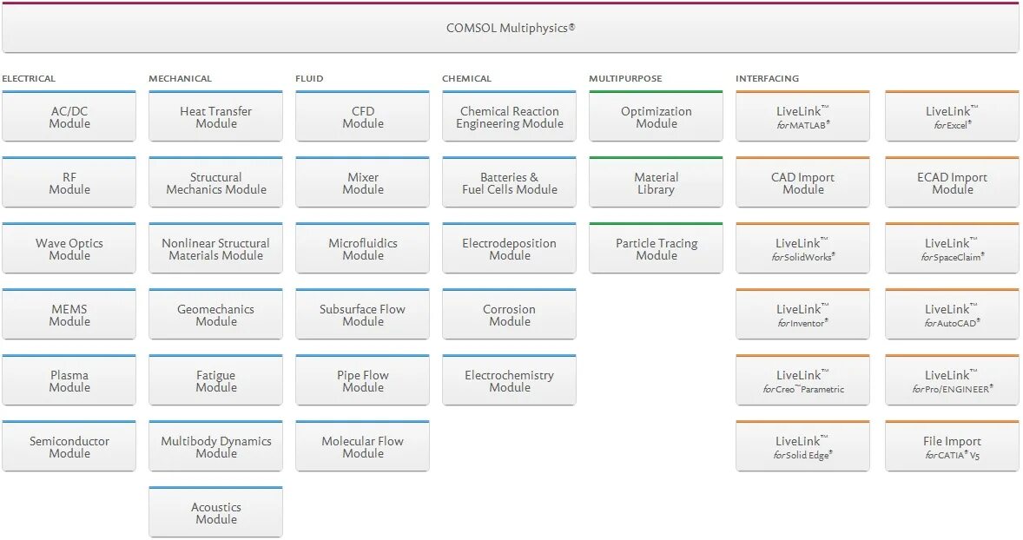Select Structural Mechanics Module
The height and width of the screenshot is (540, 1023).
click(216, 182)
